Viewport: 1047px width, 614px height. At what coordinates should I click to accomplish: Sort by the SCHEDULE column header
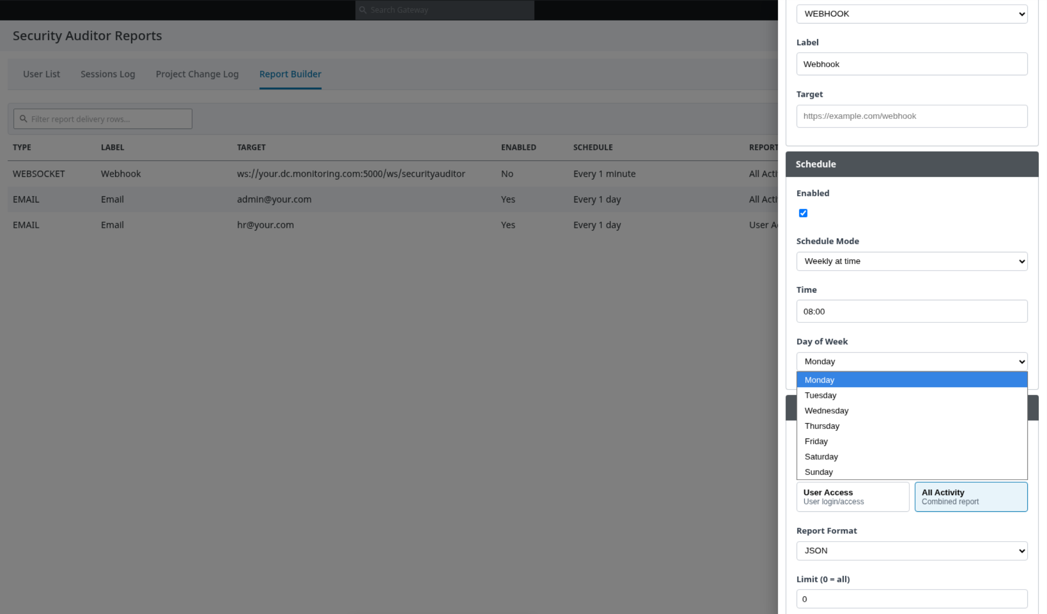point(593,147)
